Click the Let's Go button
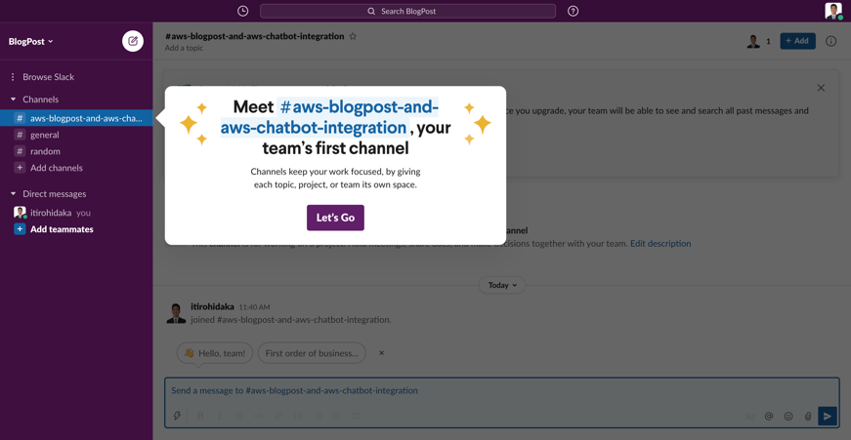This screenshot has height=440, width=851. (335, 218)
